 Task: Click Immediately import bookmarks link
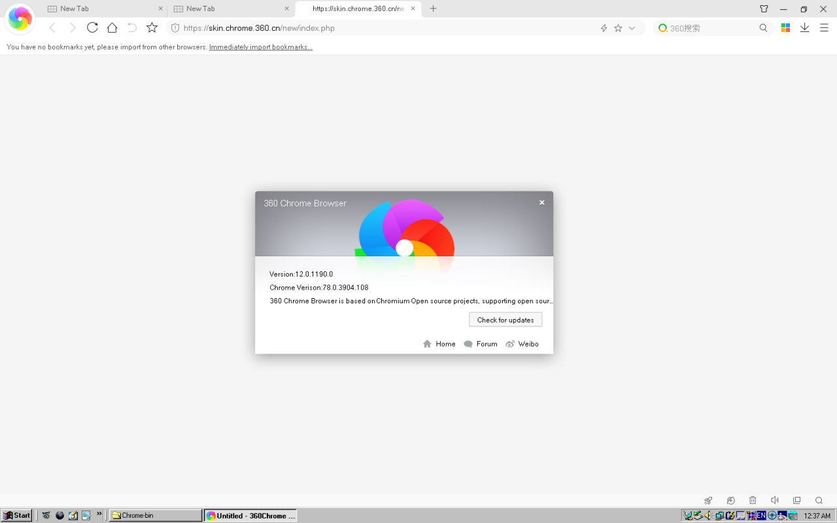tap(261, 47)
